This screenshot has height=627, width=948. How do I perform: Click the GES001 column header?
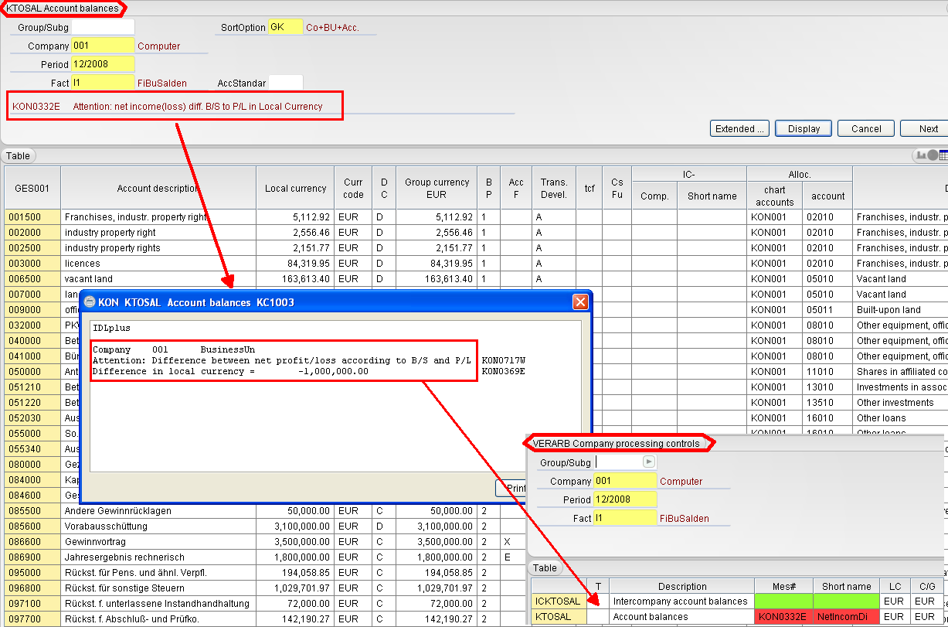tap(32, 188)
